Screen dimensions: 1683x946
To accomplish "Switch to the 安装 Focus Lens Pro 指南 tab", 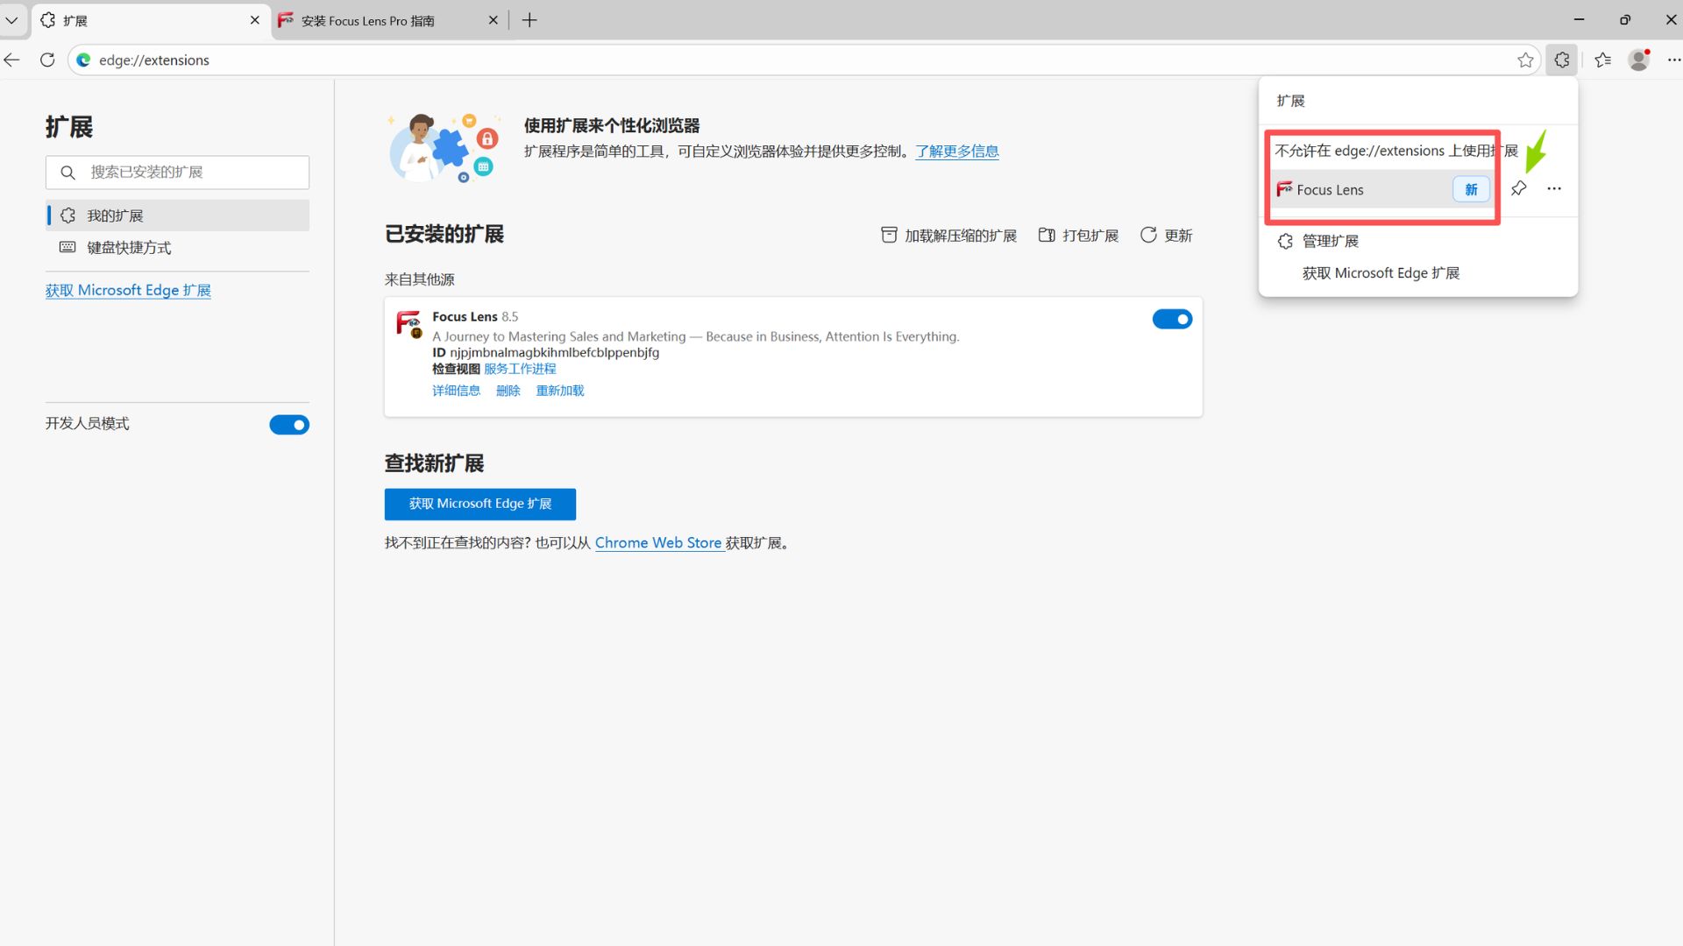I will tap(377, 20).
